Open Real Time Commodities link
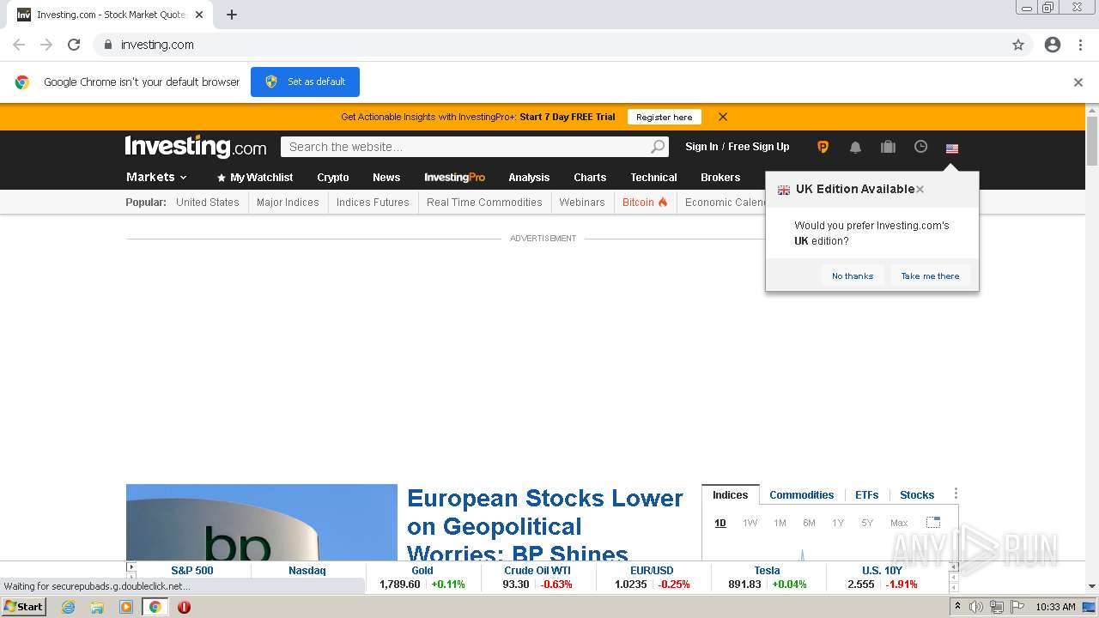Viewport: 1099px width, 618px height. pos(484,203)
